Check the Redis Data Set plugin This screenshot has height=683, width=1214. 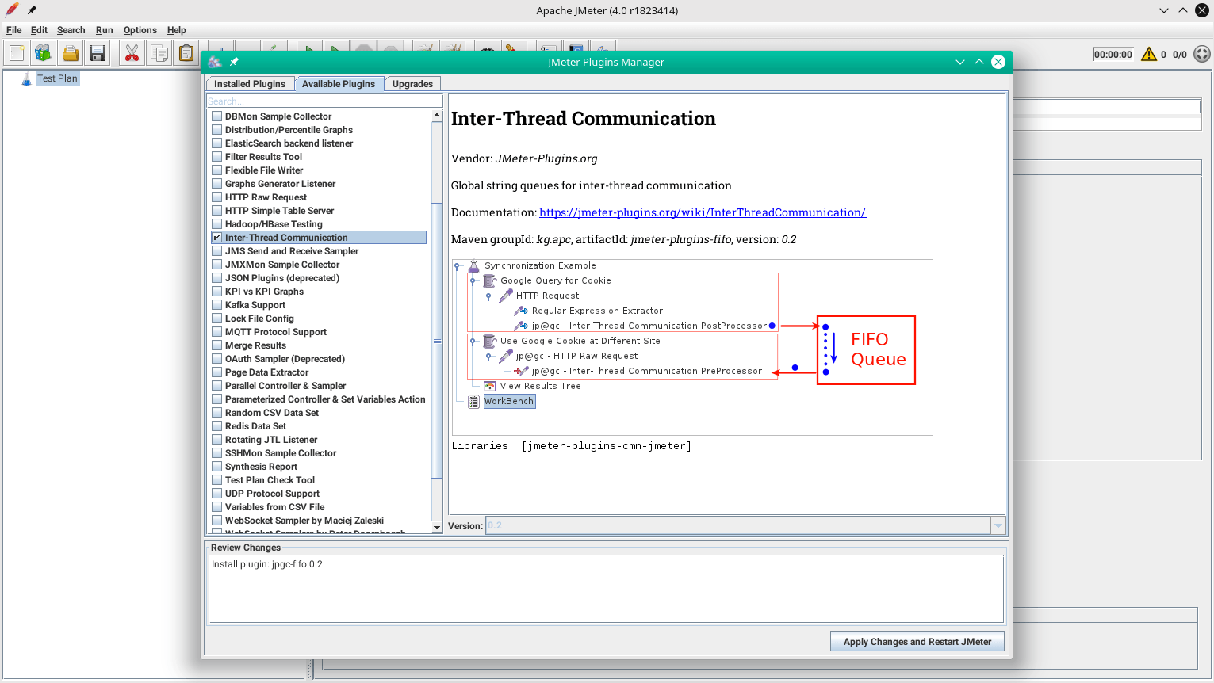[217, 426]
